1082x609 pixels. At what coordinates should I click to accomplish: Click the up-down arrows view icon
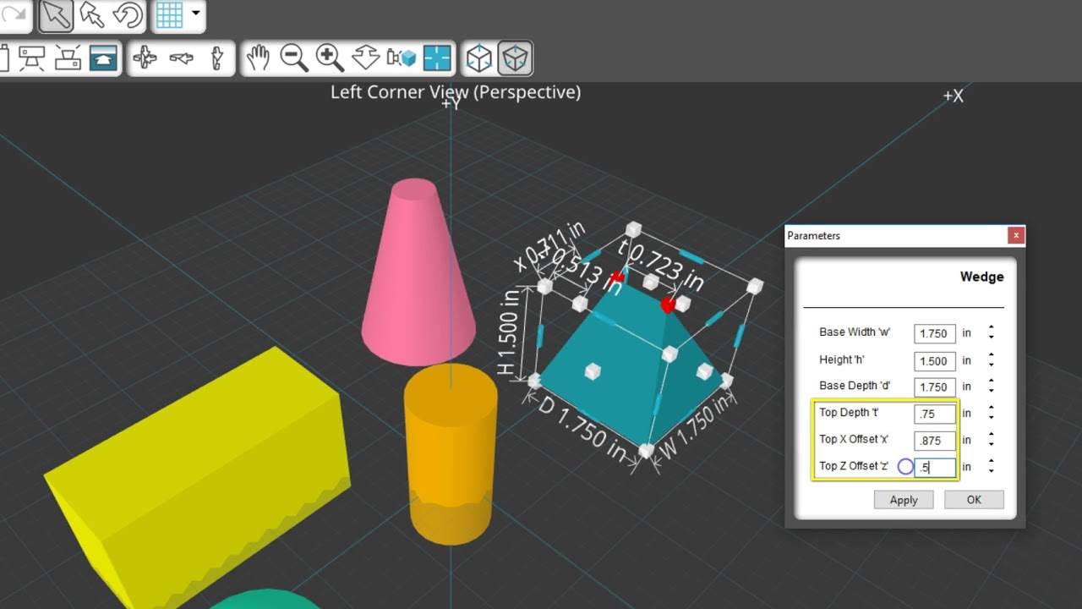365,58
